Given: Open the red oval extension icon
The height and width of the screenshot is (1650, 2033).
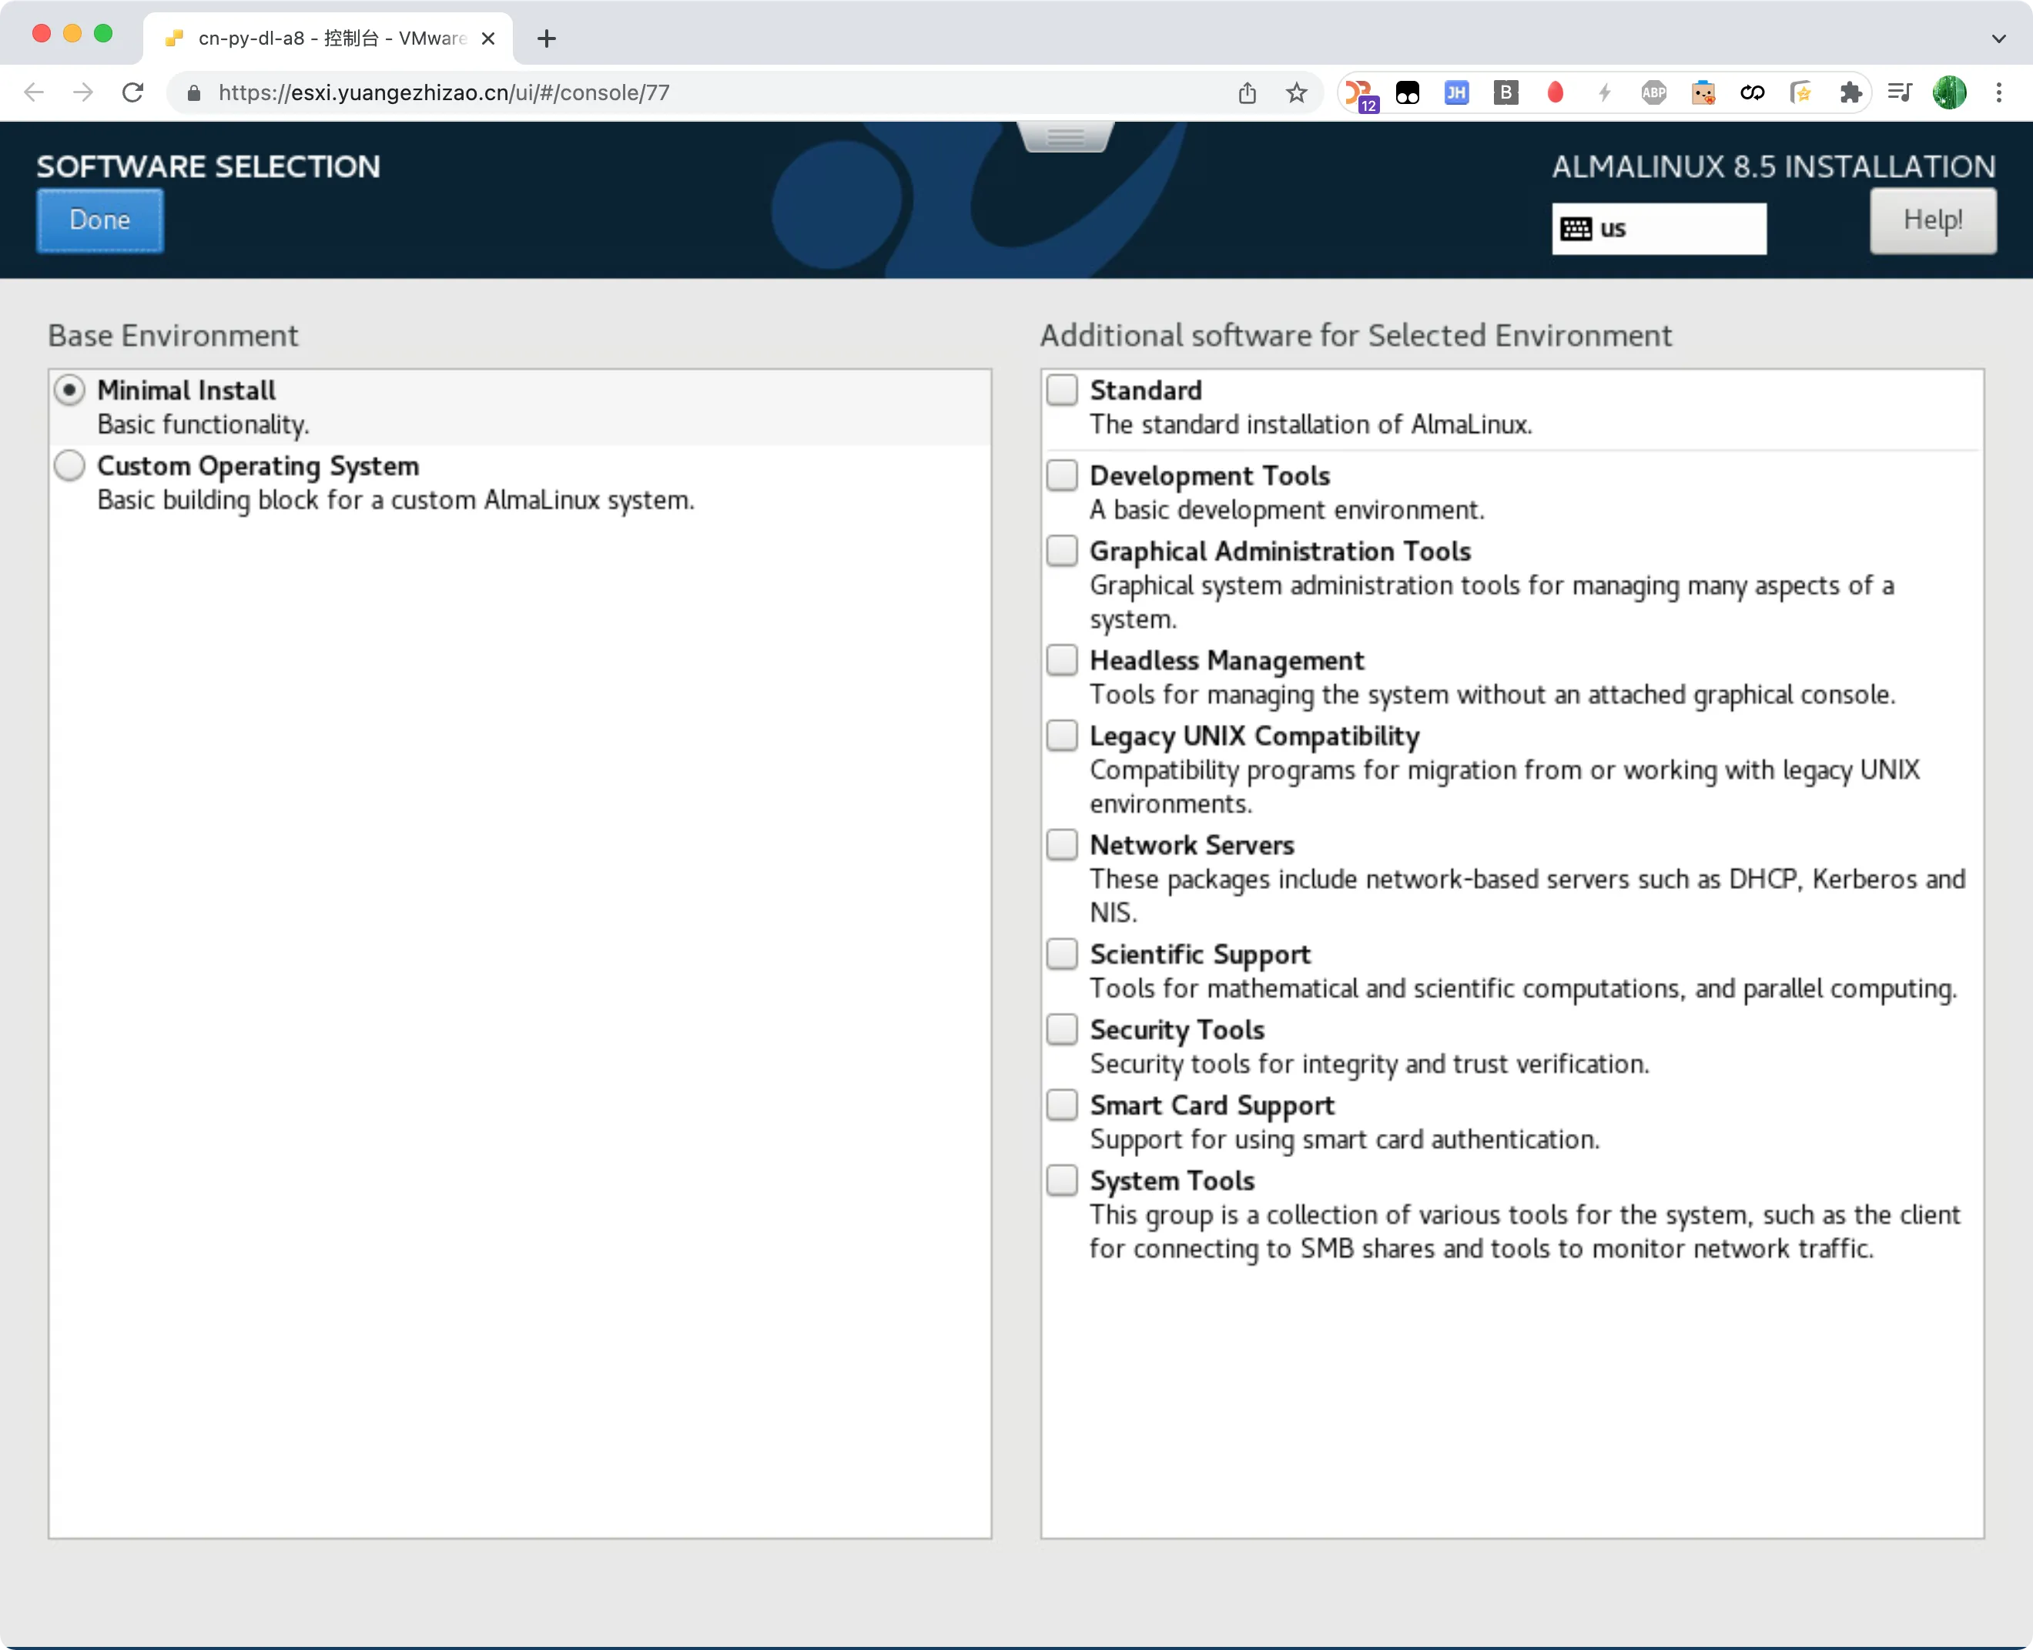Looking at the screenshot, I should 1555,92.
